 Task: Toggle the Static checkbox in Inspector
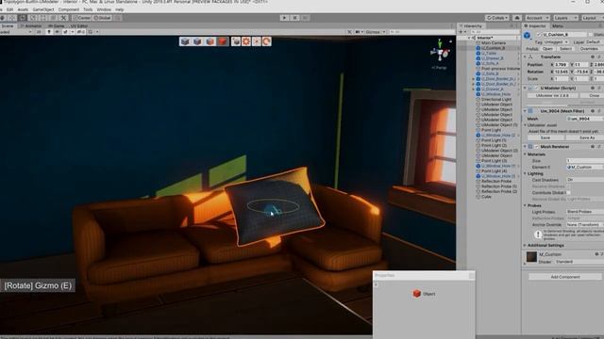click(x=590, y=35)
